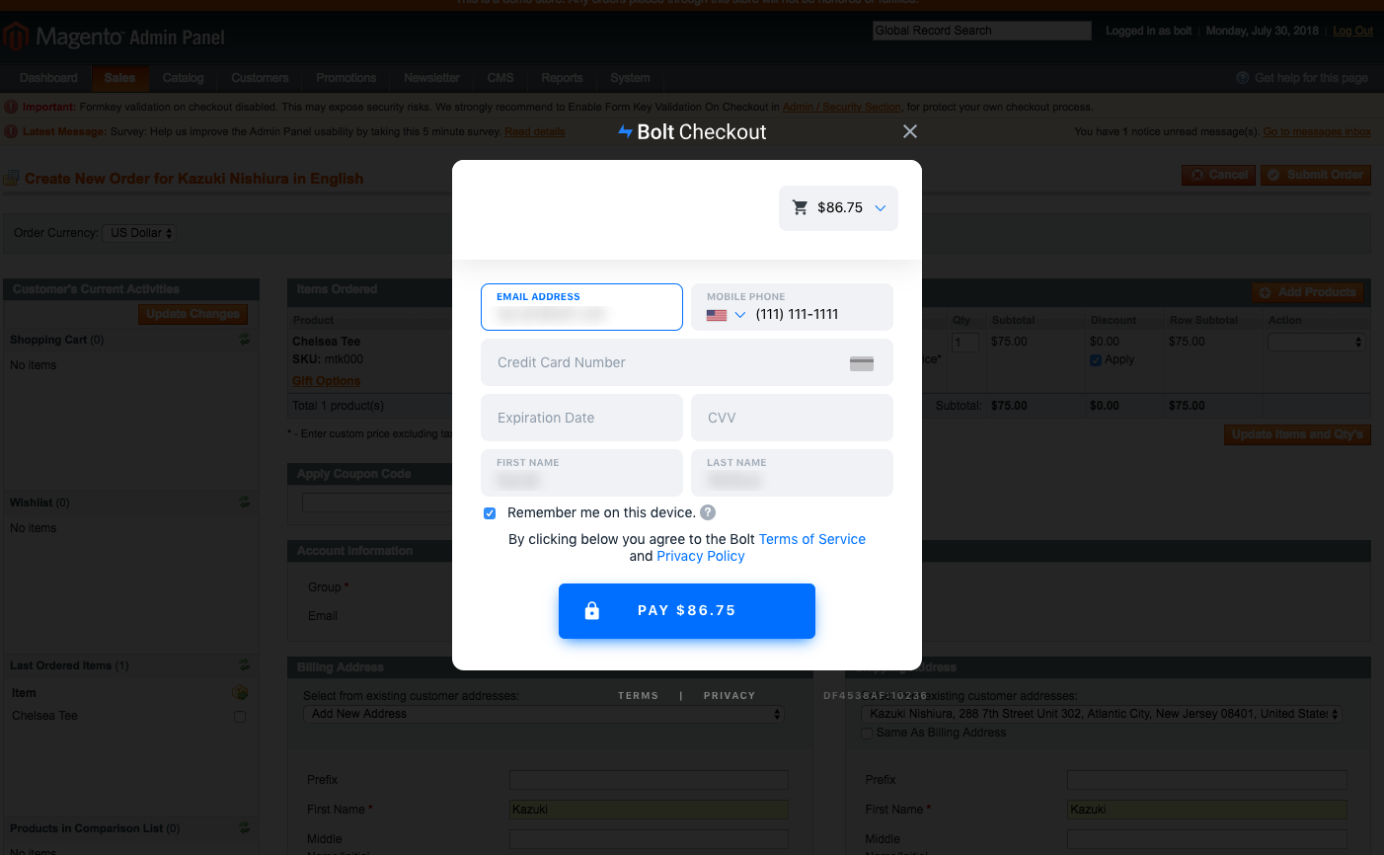1384x855 pixels.
Task: Click Update Items and Qty's button
Action: 1297,434
